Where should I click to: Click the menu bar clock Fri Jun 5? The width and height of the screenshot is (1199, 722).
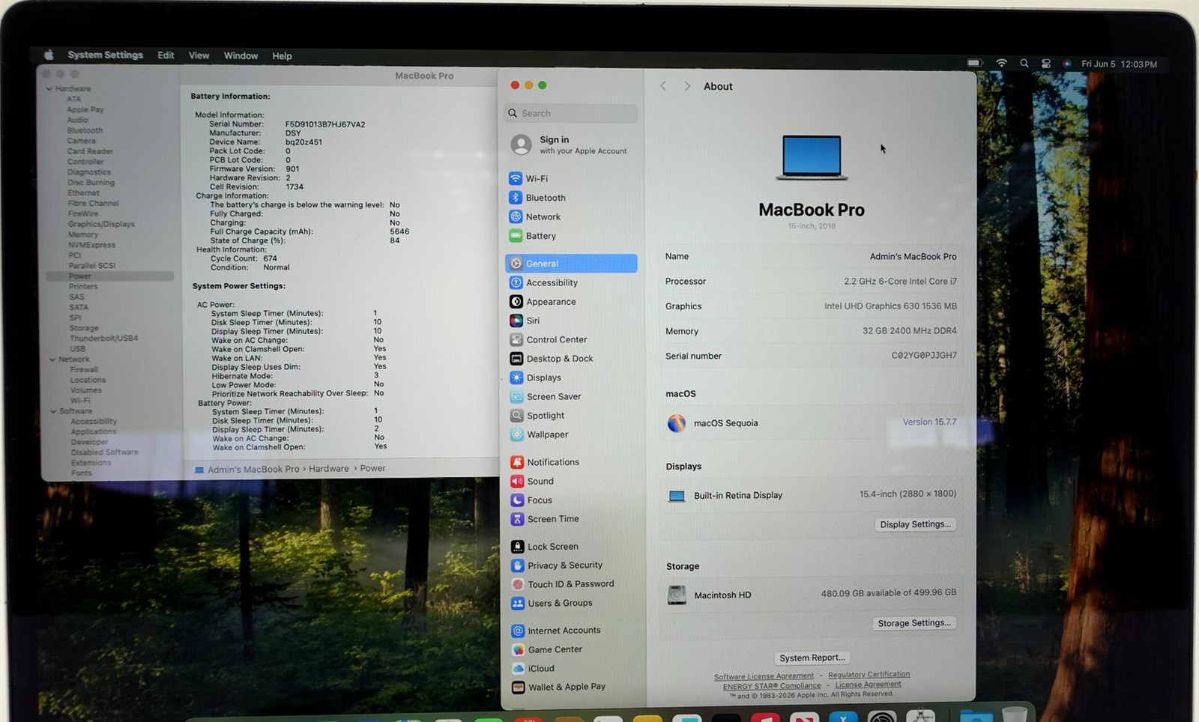[1119, 64]
